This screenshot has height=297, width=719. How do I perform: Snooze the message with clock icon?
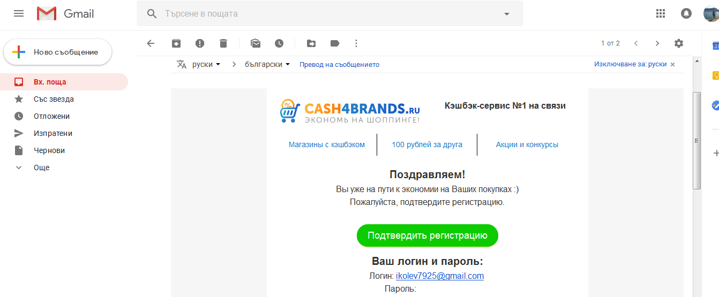click(x=279, y=43)
